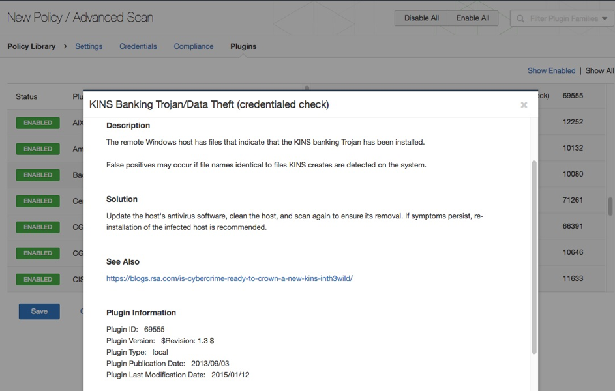Image resolution: width=615 pixels, height=391 pixels.
Task: Click the search magnifier icon in filter box
Action: [x=520, y=18]
